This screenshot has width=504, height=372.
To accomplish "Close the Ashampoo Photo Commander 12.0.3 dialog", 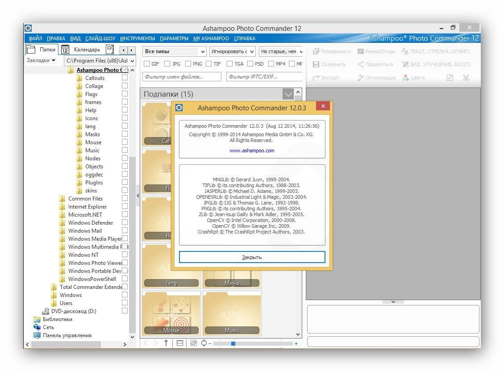I will (x=323, y=106).
